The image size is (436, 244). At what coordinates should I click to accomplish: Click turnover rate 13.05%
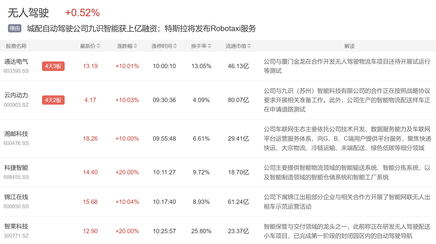[201, 66]
